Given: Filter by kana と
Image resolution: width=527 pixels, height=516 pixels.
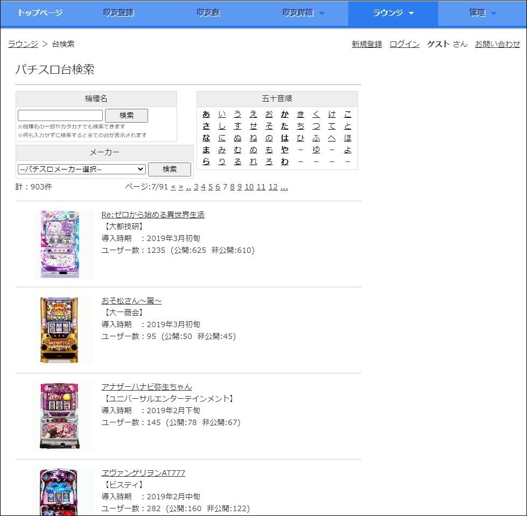Looking at the screenshot, I should [348, 126].
